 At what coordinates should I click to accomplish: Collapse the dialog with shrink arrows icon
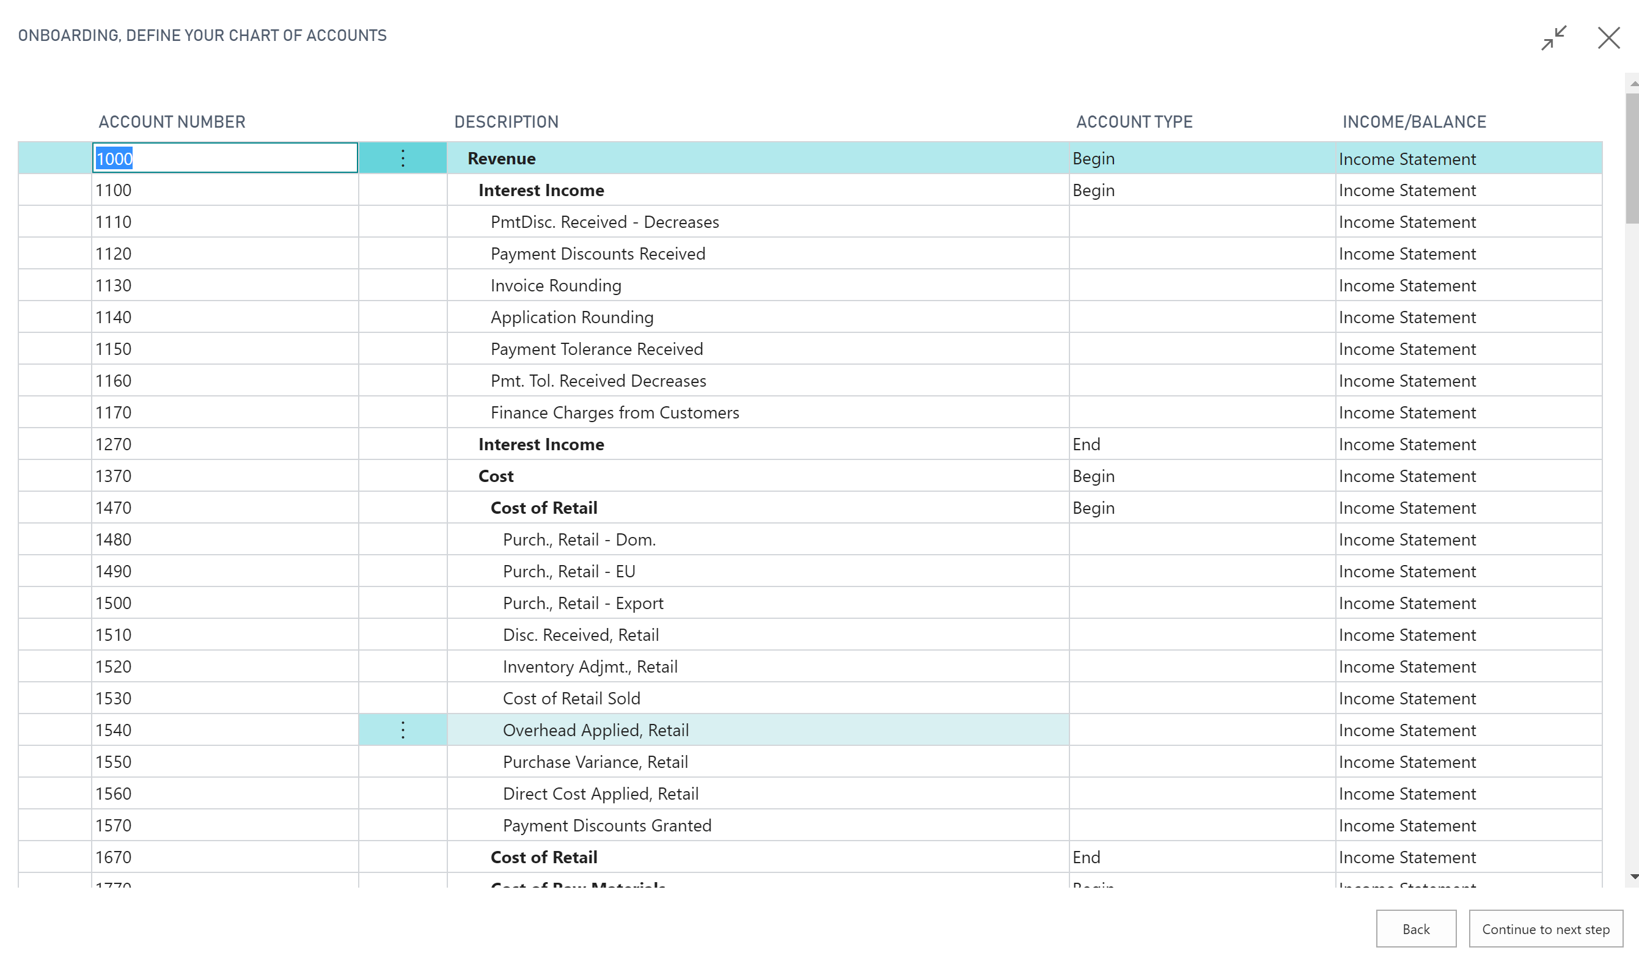(x=1554, y=38)
